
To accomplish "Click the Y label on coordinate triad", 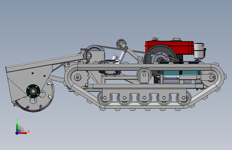I will click(x=17, y=120).
